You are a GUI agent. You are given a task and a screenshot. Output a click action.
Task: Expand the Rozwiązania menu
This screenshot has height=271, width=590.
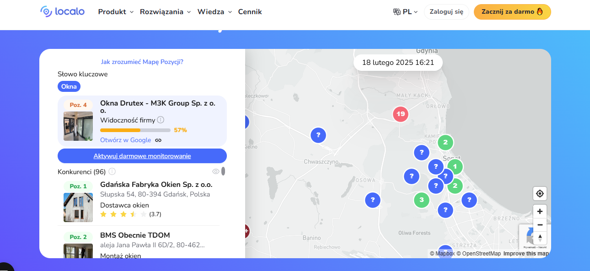pyautogui.click(x=165, y=12)
